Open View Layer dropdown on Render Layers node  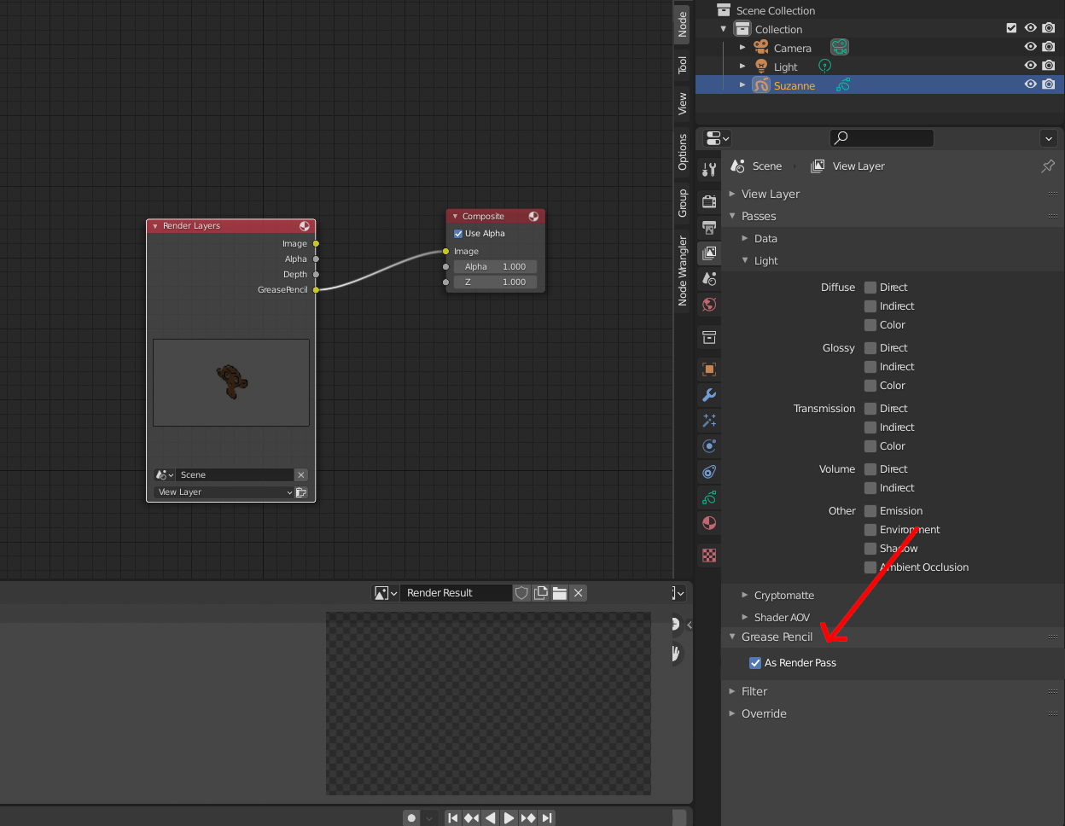click(x=224, y=492)
